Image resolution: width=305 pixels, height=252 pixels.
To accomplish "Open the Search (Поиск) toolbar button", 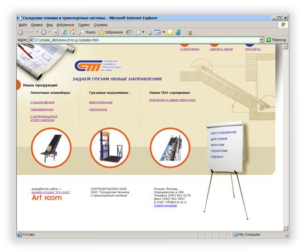I will [87, 33].
